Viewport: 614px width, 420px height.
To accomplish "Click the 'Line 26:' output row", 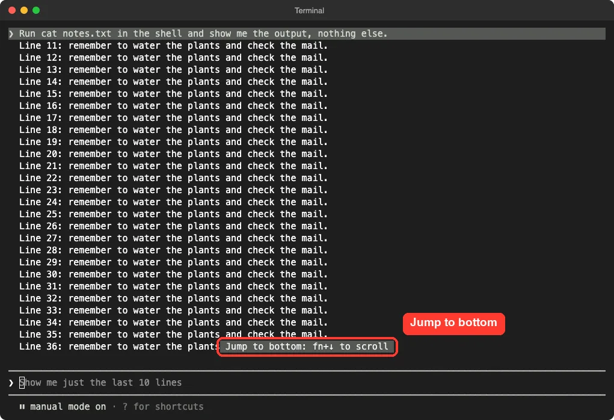I will tap(173, 226).
